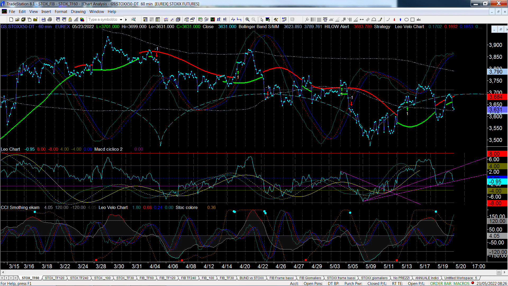Screen dimensions: 508x286
Task: Click the Save icon in the toolbar
Action: coord(23,20)
